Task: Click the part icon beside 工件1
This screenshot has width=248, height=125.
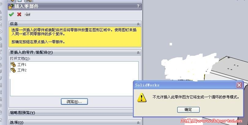Action: click(x=13, y=65)
